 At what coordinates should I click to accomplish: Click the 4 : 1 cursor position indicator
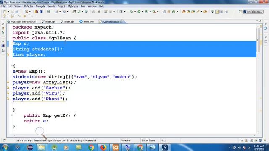click(164, 141)
